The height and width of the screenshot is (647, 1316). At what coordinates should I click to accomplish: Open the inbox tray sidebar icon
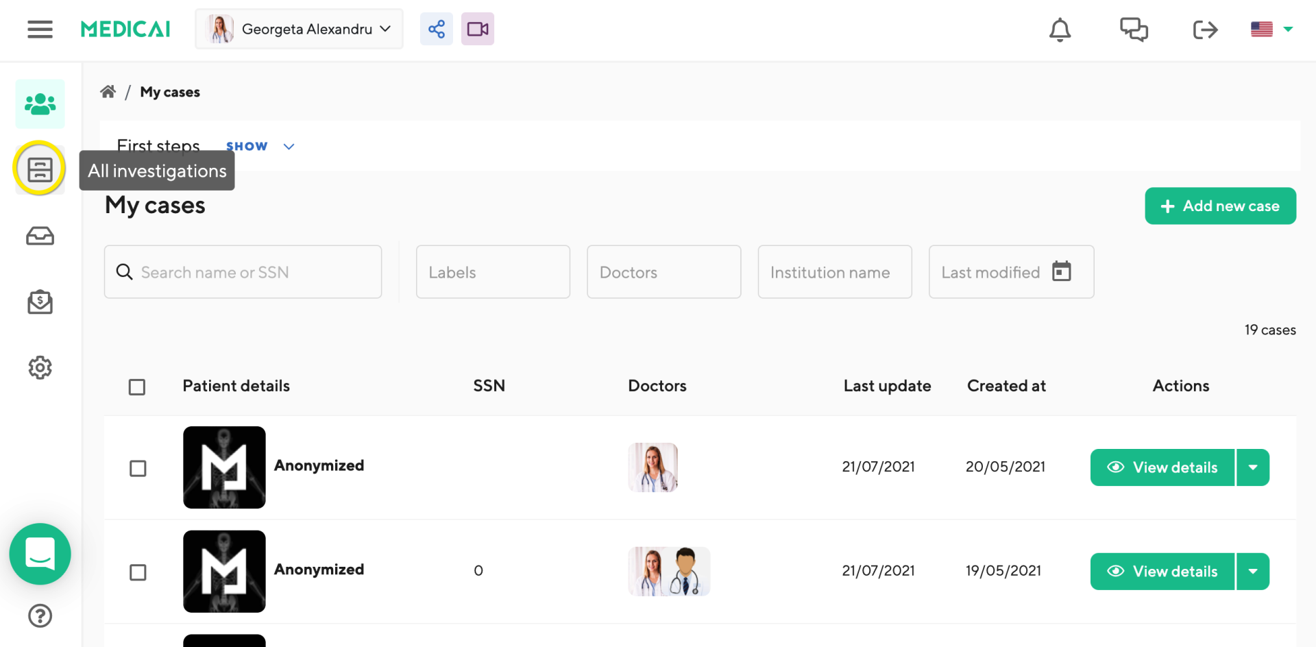point(40,236)
